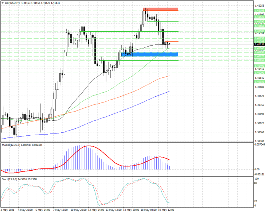266x213 pixels.
Task: Click the 7 May 12:00 time label
Action: (60, 210)
